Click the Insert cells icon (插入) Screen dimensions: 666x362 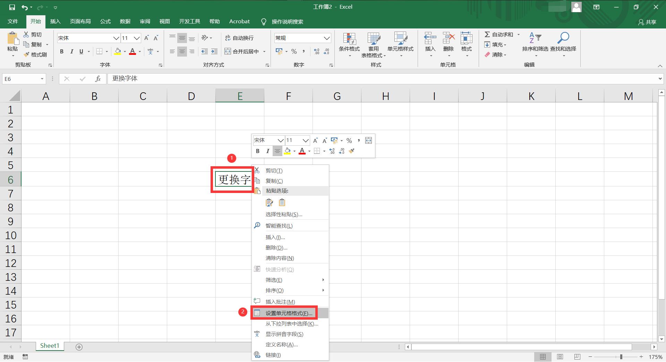[x=430, y=38]
